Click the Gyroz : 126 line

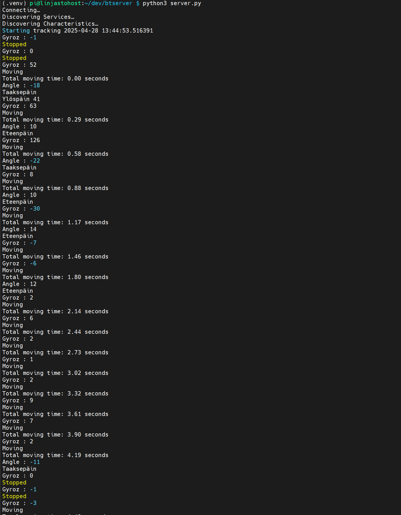pyautogui.click(x=21, y=140)
